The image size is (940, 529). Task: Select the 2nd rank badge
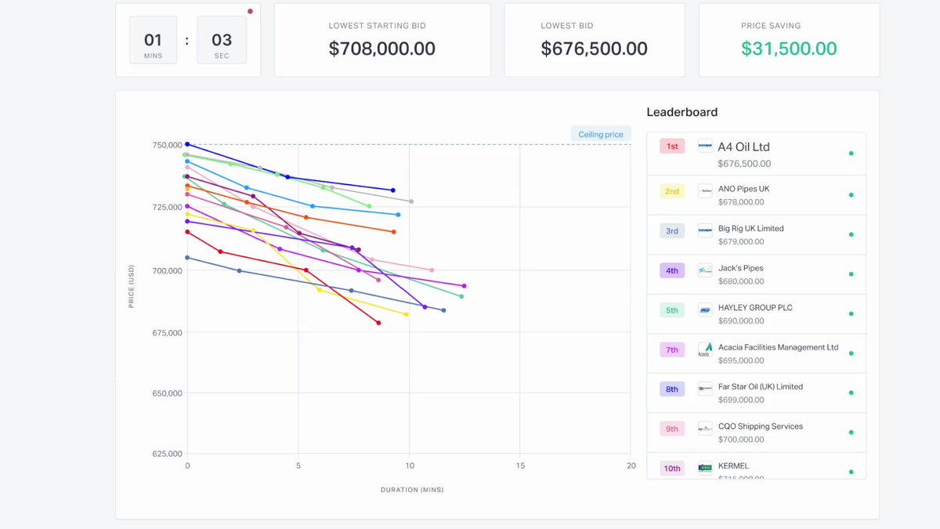click(672, 191)
